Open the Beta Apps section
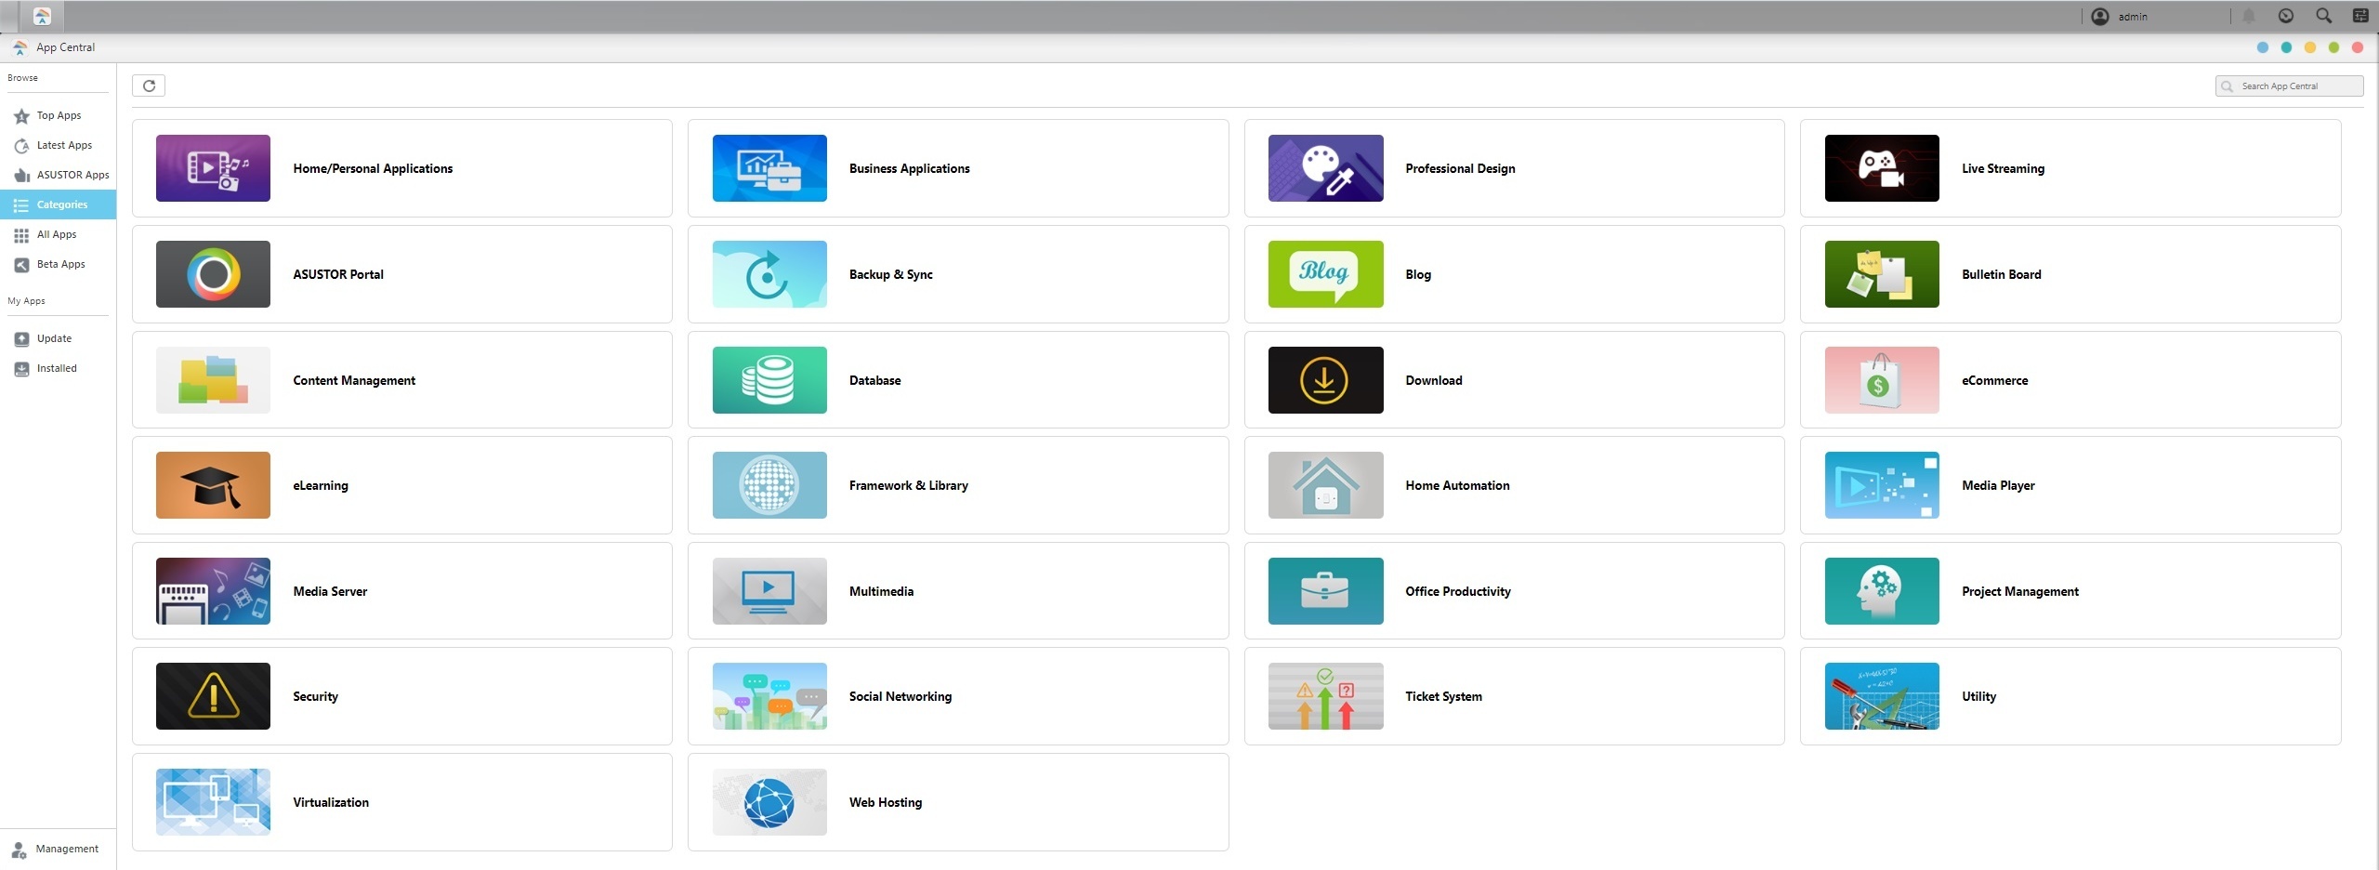 point(59,264)
